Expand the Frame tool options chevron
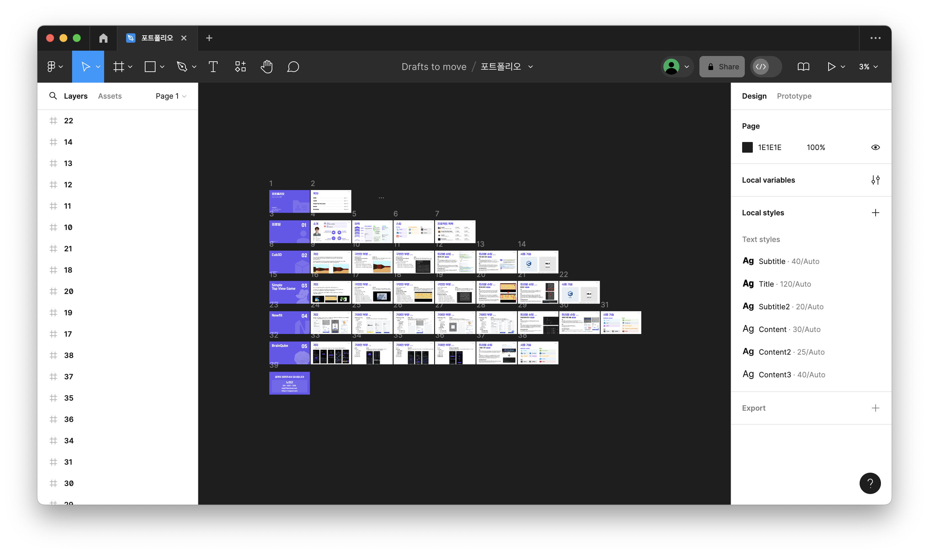 click(130, 67)
